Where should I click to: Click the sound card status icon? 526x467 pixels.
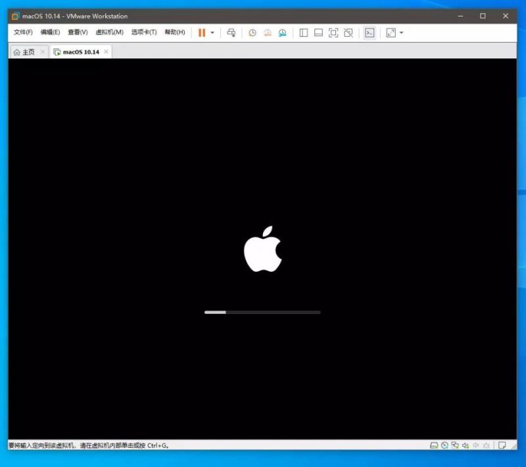pyautogui.click(x=466, y=445)
